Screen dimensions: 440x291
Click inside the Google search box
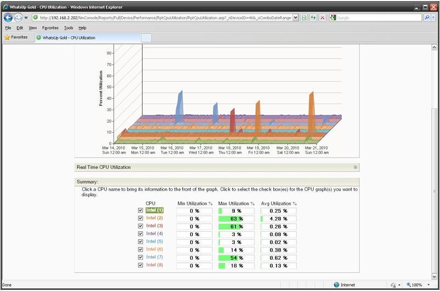coord(379,18)
